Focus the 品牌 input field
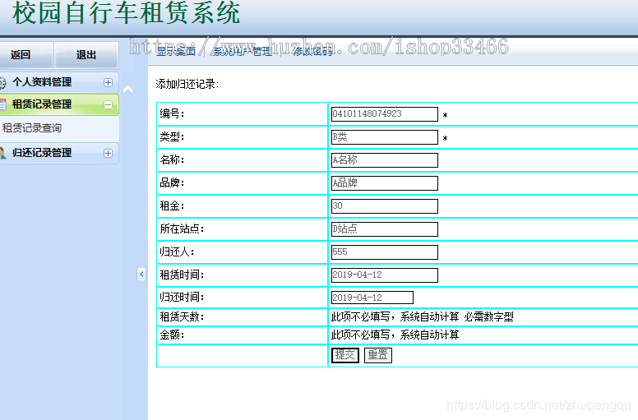Viewport: 638px width, 420px height. click(385, 183)
